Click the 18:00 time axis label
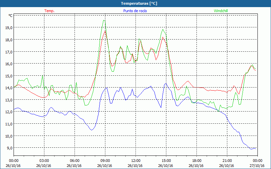Screen dimensions: 271x169 tap(197, 161)
